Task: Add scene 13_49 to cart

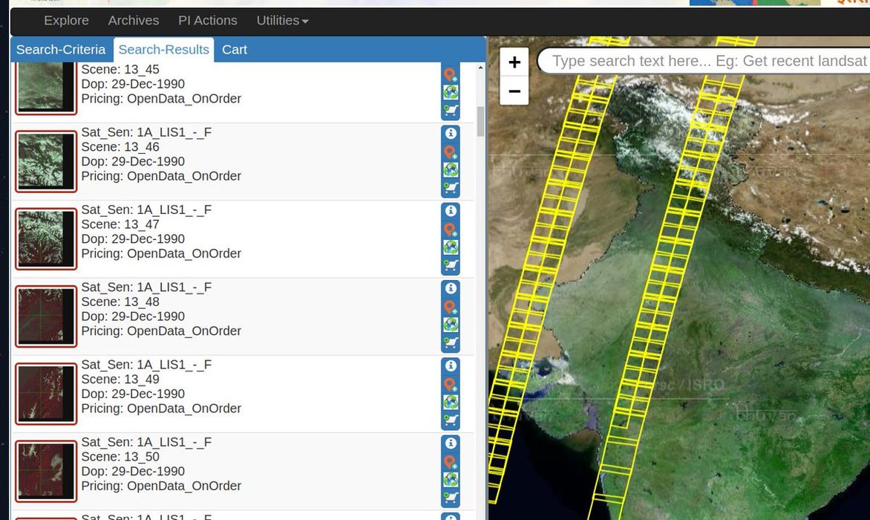Action: click(x=450, y=420)
